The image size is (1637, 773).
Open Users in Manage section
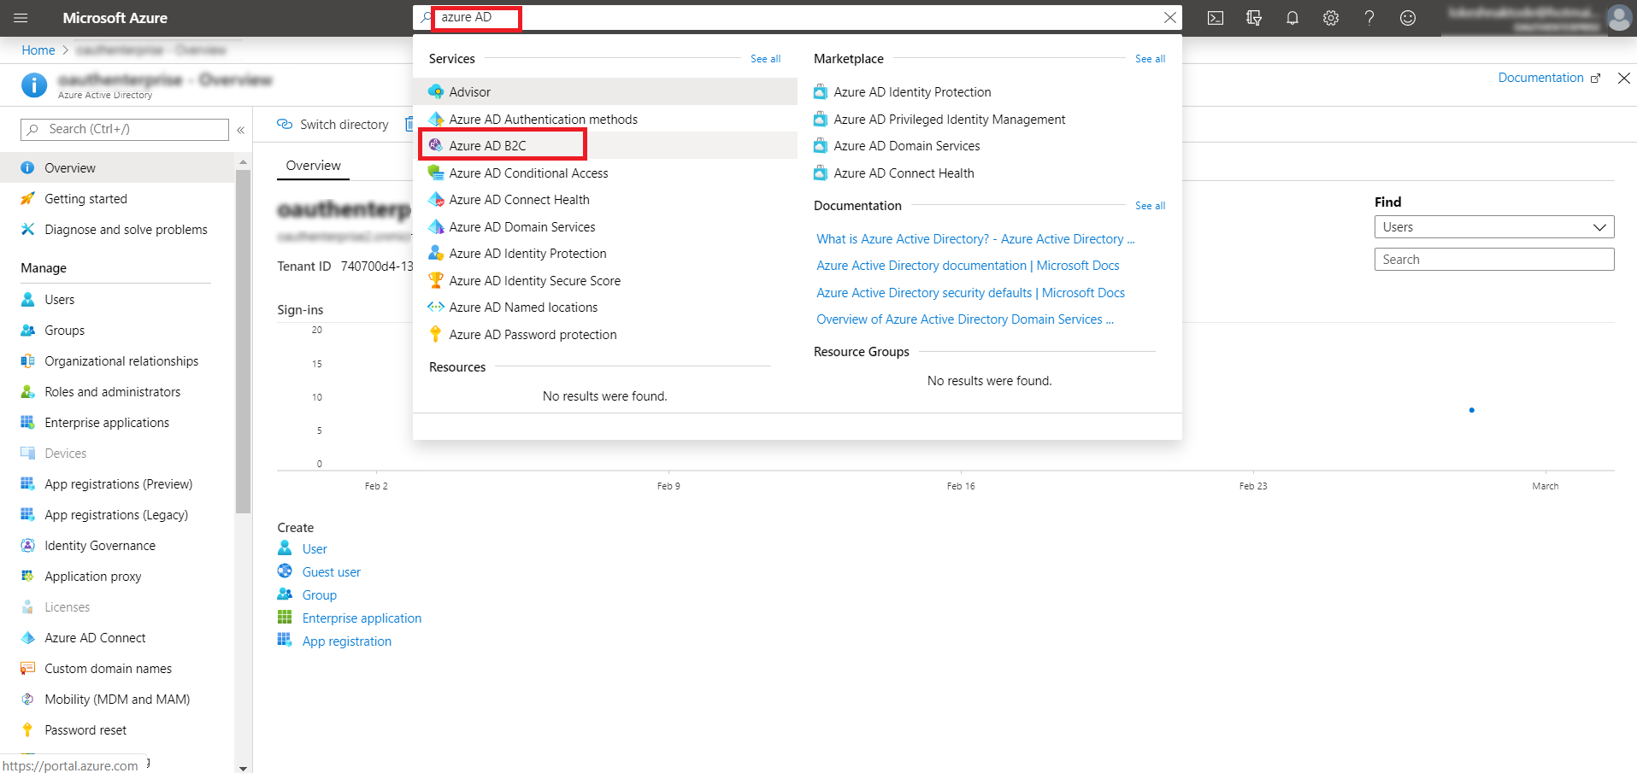(x=117, y=299)
